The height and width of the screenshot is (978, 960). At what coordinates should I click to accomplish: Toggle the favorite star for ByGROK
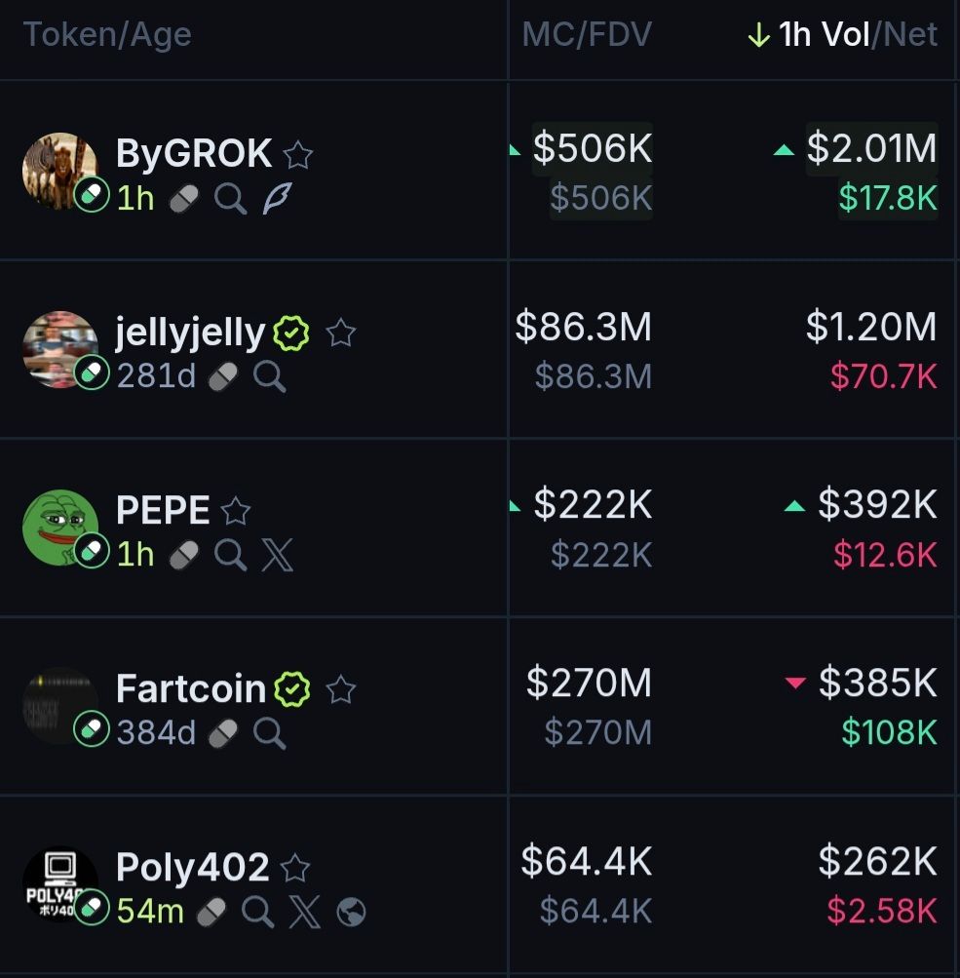(x=297, y=155)
